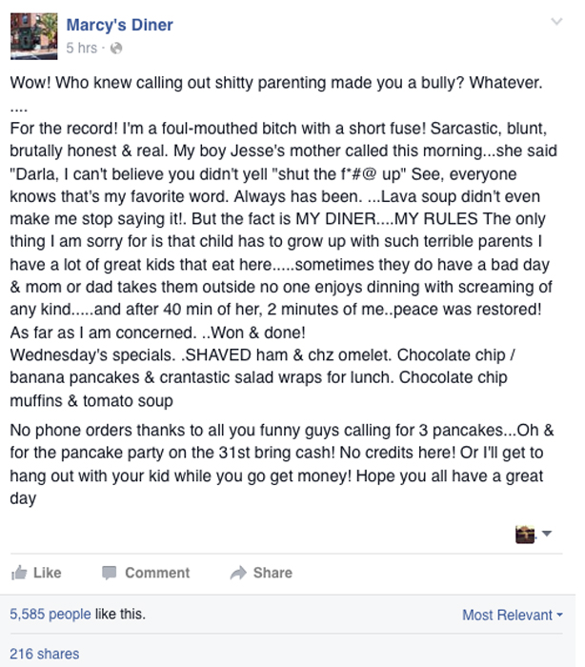585x667 pixels.
Task: Click the globe public privacy icon
Action: 116,48
